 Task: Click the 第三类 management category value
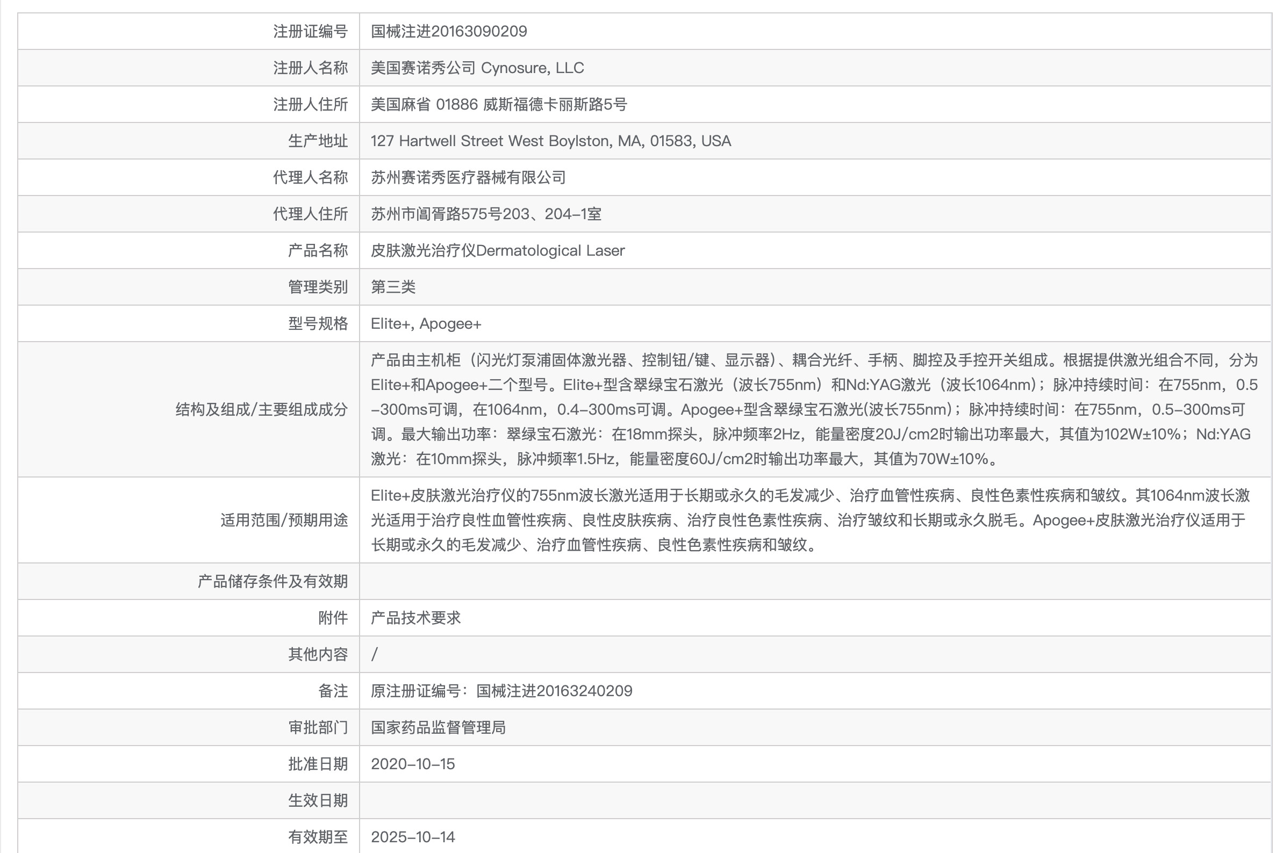pos(393,287)
